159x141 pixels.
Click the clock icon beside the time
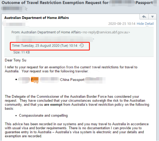pyautogui.click(x=82, y=45)
